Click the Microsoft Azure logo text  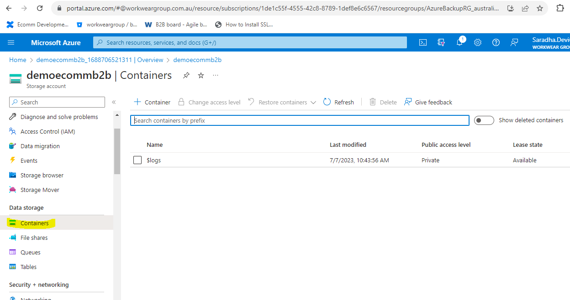tap(56, 42)
